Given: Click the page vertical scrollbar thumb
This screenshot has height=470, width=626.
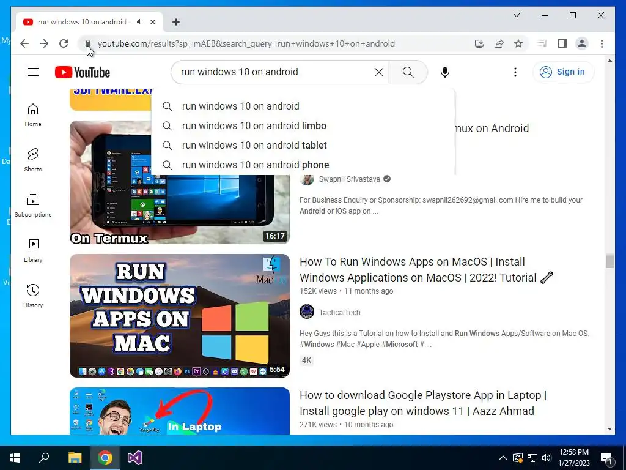Looking at the screenshot, I should click(609, 261).
